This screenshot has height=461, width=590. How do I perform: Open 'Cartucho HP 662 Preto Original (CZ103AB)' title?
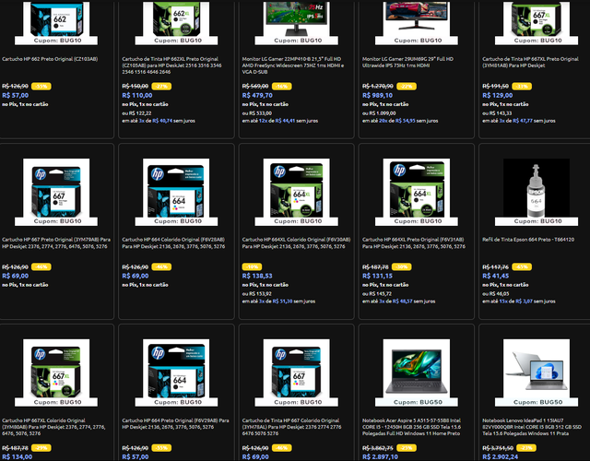coord(50,59)
